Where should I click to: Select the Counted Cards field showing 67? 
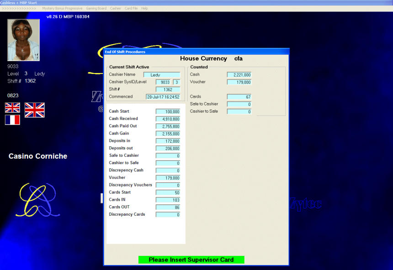click(239, 97)
